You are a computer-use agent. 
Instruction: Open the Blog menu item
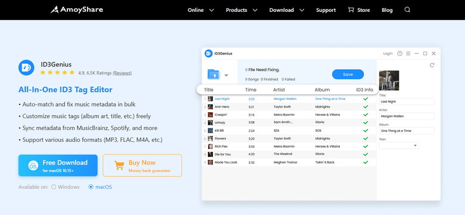pos(387,10)
